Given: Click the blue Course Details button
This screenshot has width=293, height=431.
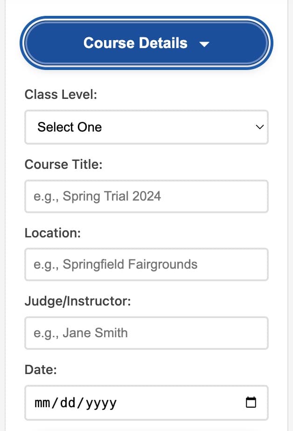Looking at the screenshot, I should pyautogui.click(x=146, y=43).
